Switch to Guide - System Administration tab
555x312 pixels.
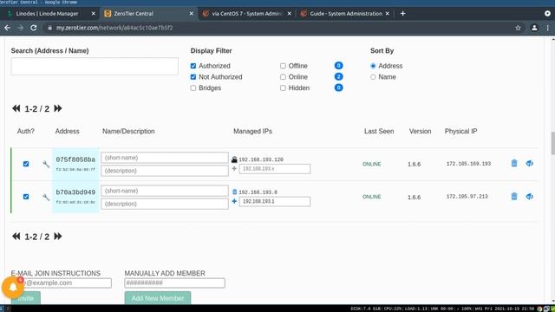point(345,14)
